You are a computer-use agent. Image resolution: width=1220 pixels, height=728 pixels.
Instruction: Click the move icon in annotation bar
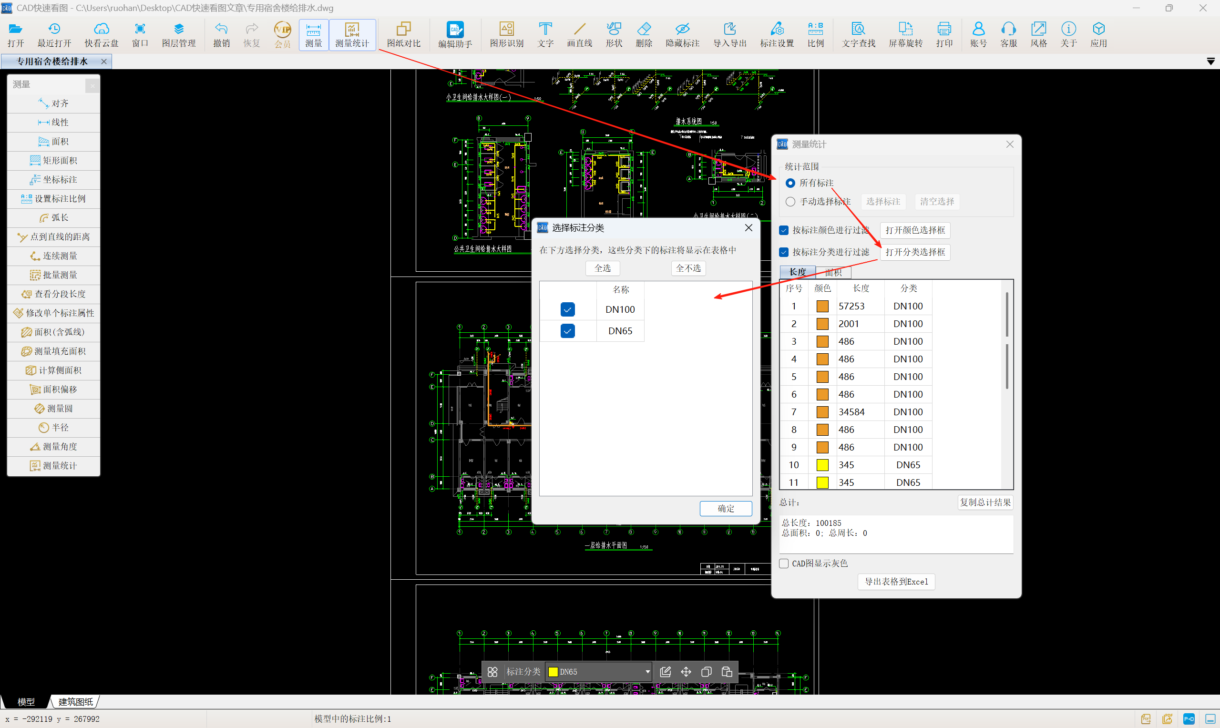click(686, 672)
